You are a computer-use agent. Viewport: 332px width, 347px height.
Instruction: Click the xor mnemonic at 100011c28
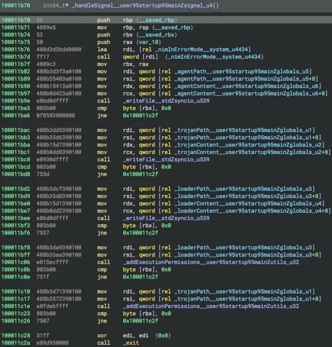pos(102,335)
